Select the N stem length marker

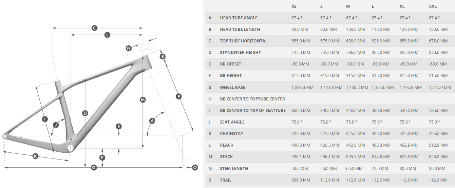point(128,48)
